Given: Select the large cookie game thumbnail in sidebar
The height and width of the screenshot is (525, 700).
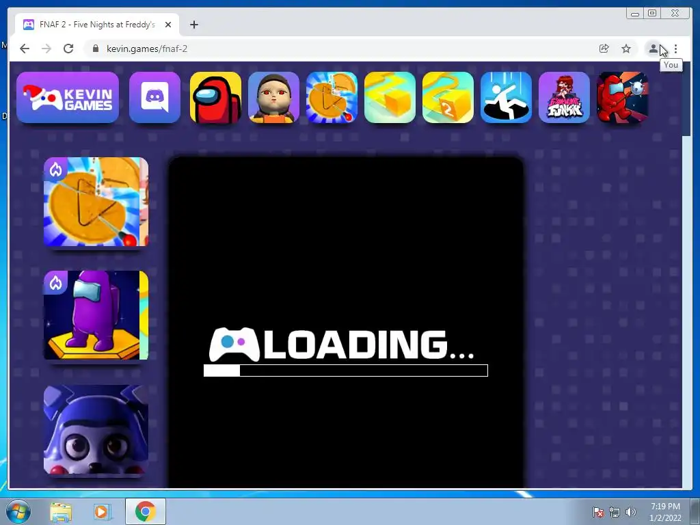Looking at the screenshot, I should pyautogui.click(x=96, y=202).
